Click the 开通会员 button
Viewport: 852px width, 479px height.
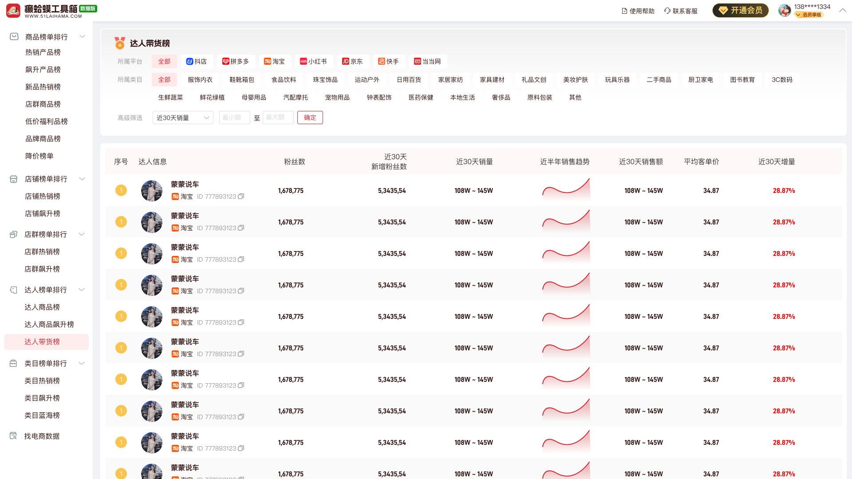(x=740, y=11)
